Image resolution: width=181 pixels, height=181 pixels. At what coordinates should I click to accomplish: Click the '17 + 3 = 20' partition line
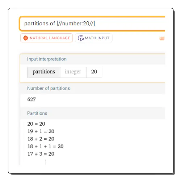(x=41, y=154)
